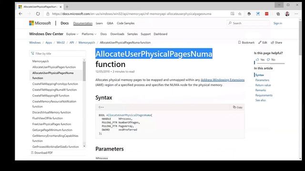Click the No thumbs-down feedback
The height and width of the screenshot is (171, 305).
coord(271,60)
